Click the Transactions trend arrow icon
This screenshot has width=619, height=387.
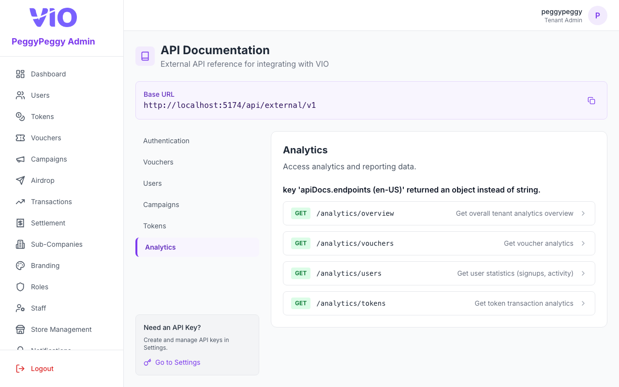(x=20, y=202)
